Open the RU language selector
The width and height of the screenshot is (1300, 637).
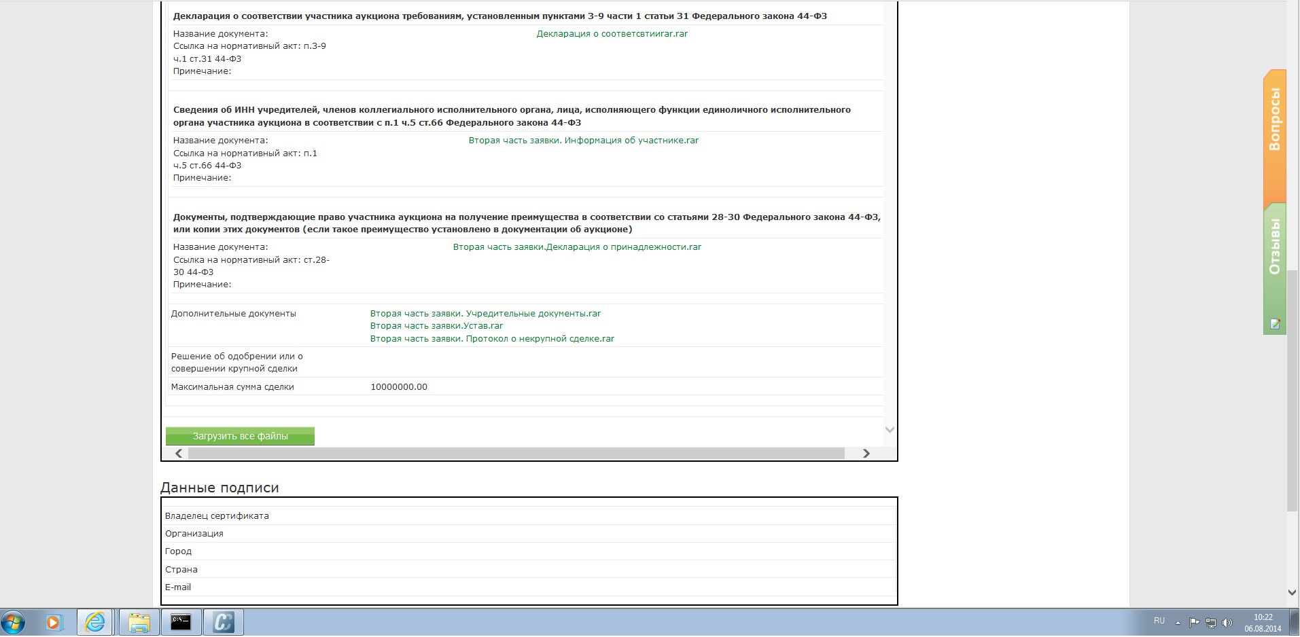pos(1159,621)
